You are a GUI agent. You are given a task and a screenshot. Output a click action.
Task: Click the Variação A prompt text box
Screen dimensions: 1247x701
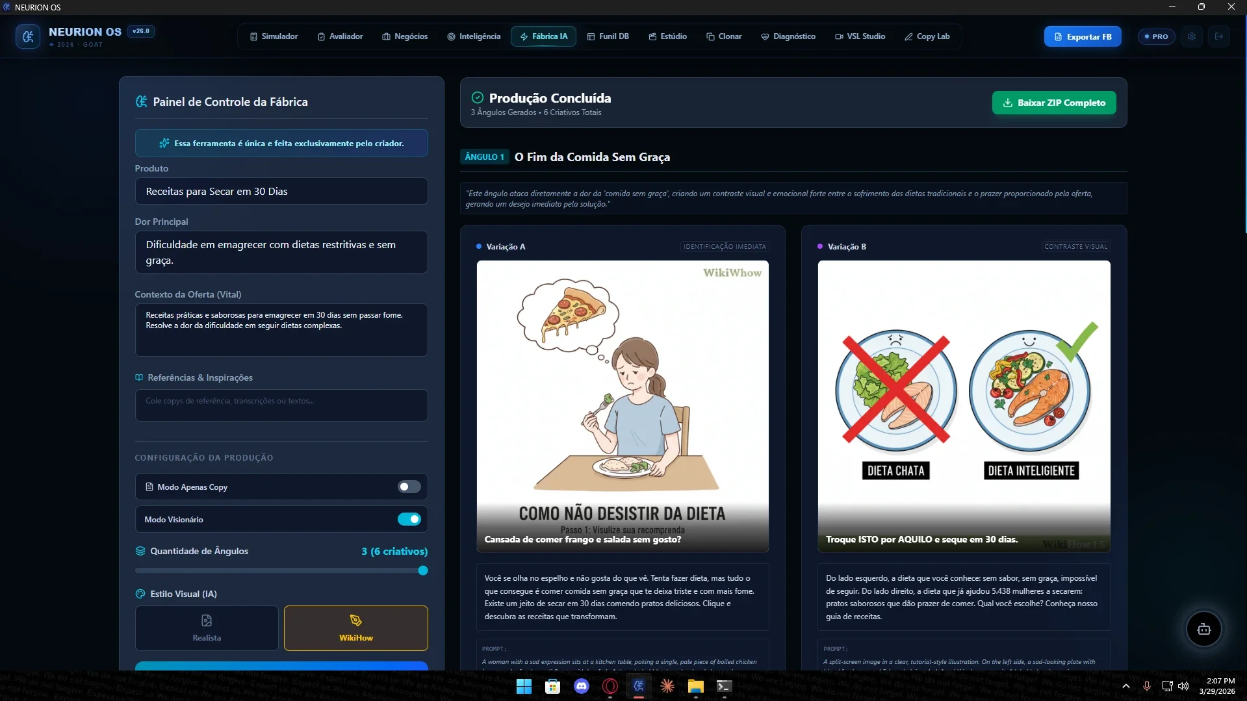tap(623, 655)
